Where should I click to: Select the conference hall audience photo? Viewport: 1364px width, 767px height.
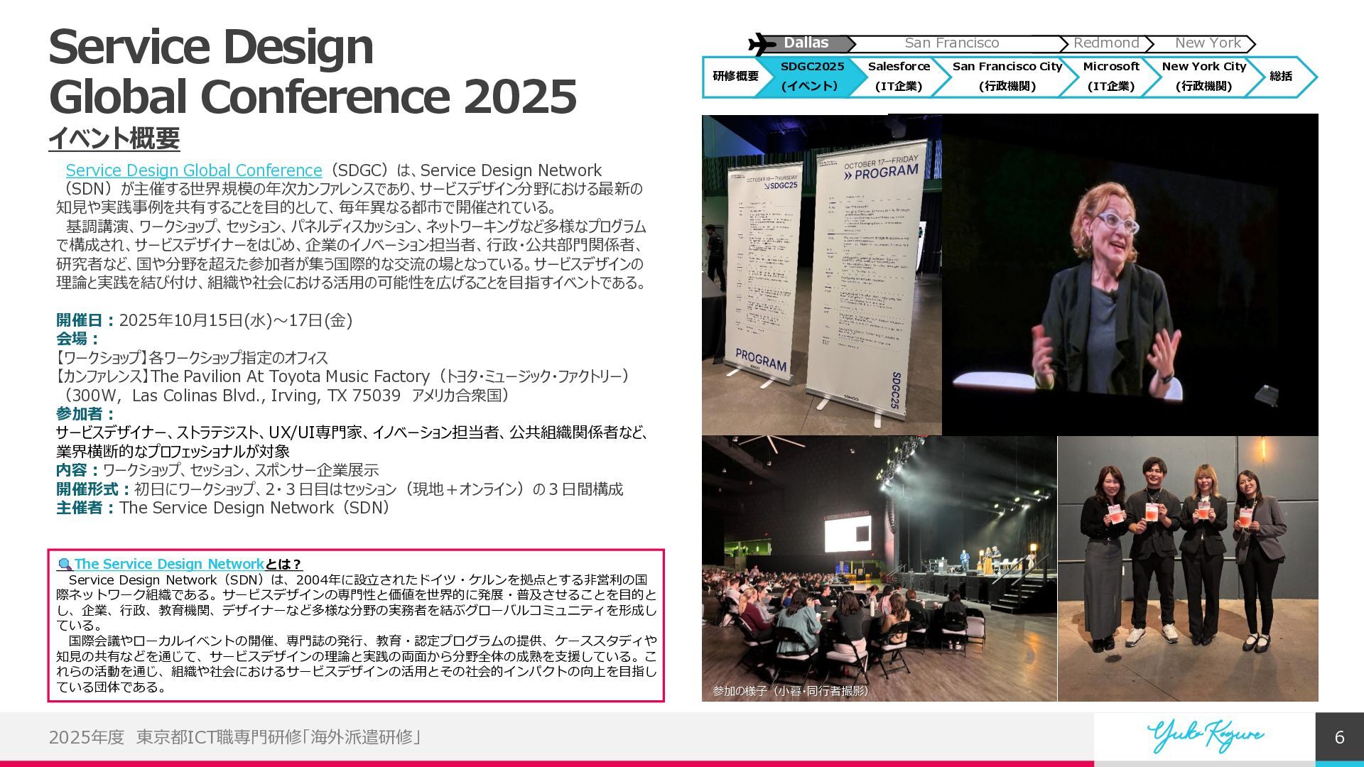pos(879,568)
